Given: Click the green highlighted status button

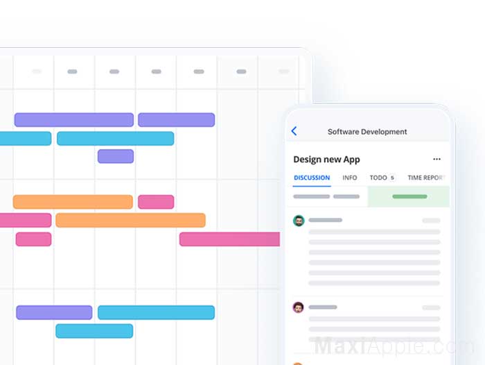Looking at the screenshot, I should point(408,196).
